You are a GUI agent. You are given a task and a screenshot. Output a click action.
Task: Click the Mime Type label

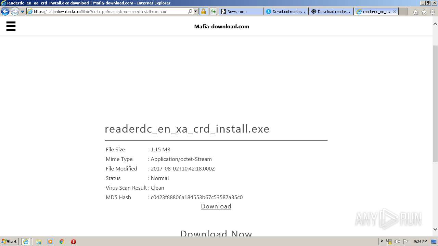coord(119,159)
